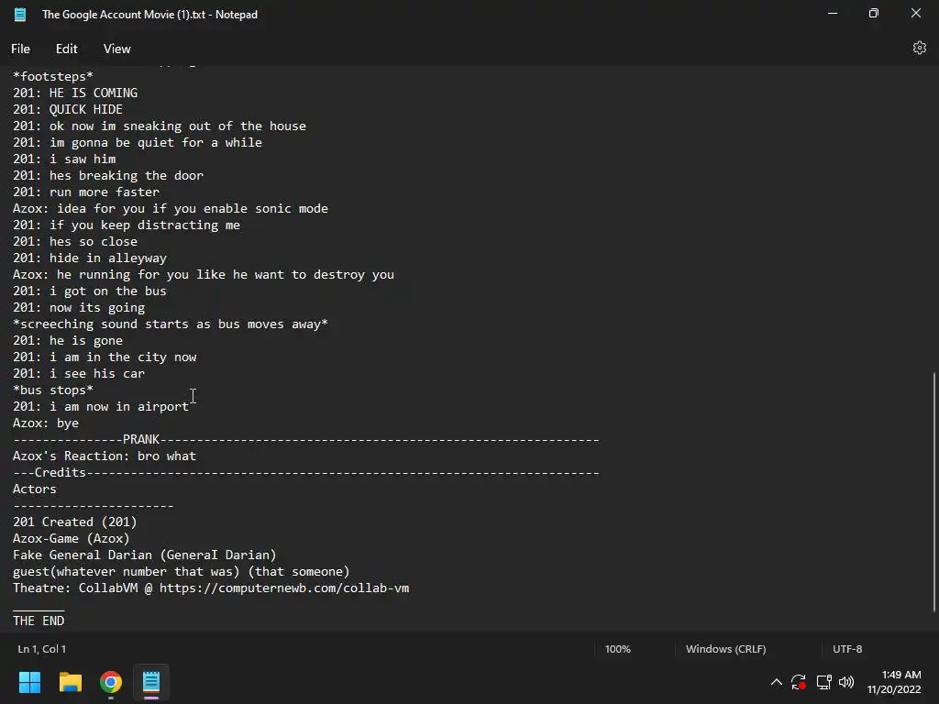Viewport: 939px width, 704px height.
Task: Open the View menu
Action: tap(116, 49)
